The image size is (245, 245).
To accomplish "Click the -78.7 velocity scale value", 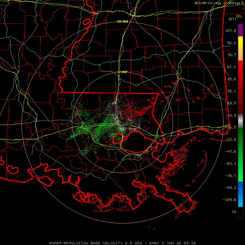I will tap(231, 176).
